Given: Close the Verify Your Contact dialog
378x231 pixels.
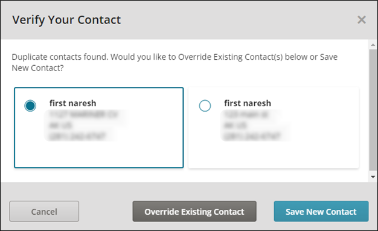Looking at the screenshot, I should (x=361, y=20).
